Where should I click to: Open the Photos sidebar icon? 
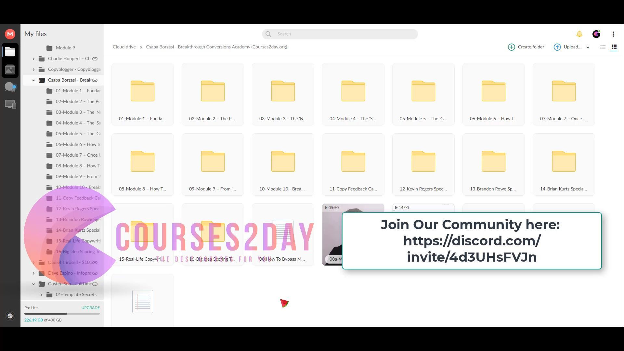click(x=10, y=70)
